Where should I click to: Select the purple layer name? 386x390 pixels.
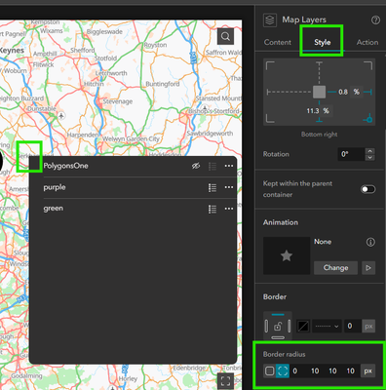tap(55, 187)
